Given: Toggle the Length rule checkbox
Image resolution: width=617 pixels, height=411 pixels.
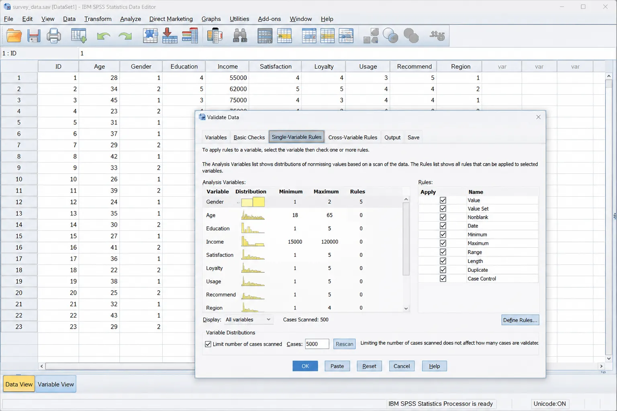Looking at the screenshot, I should pyautogui.click(x=443, y=261).
